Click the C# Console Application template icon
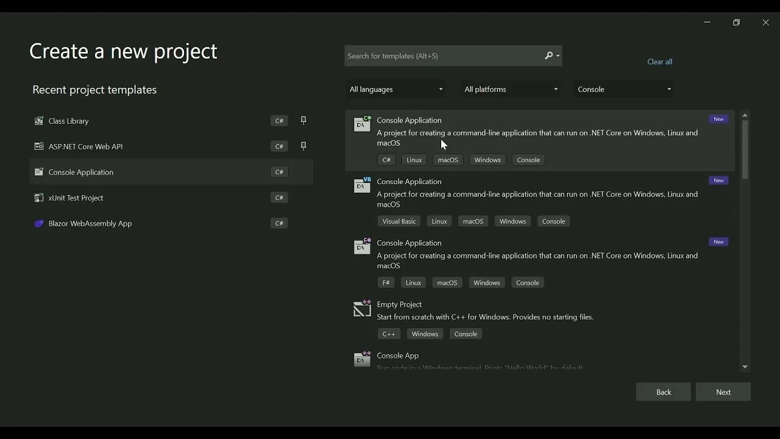 [x=362, y=124]
